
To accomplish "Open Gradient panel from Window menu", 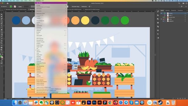I will (x=51, y=44).
